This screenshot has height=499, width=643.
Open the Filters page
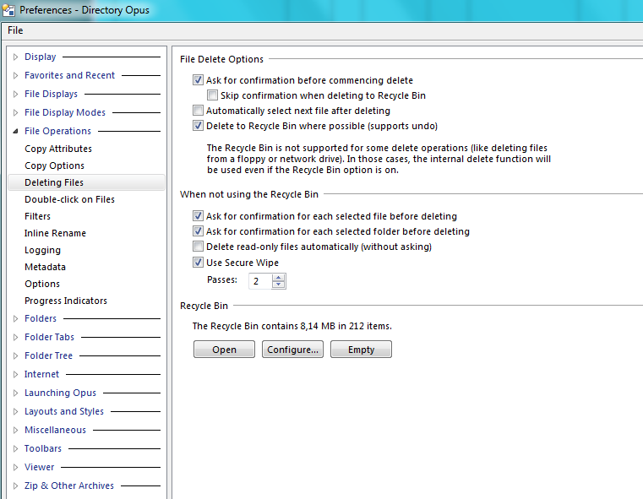pos(37,216)
